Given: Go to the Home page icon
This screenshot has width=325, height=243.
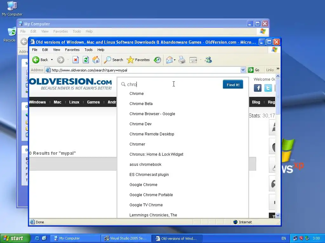Looking at the screenshot, I should pyautogui.click(x=96, y=60).
